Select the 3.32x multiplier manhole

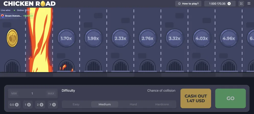175,38
